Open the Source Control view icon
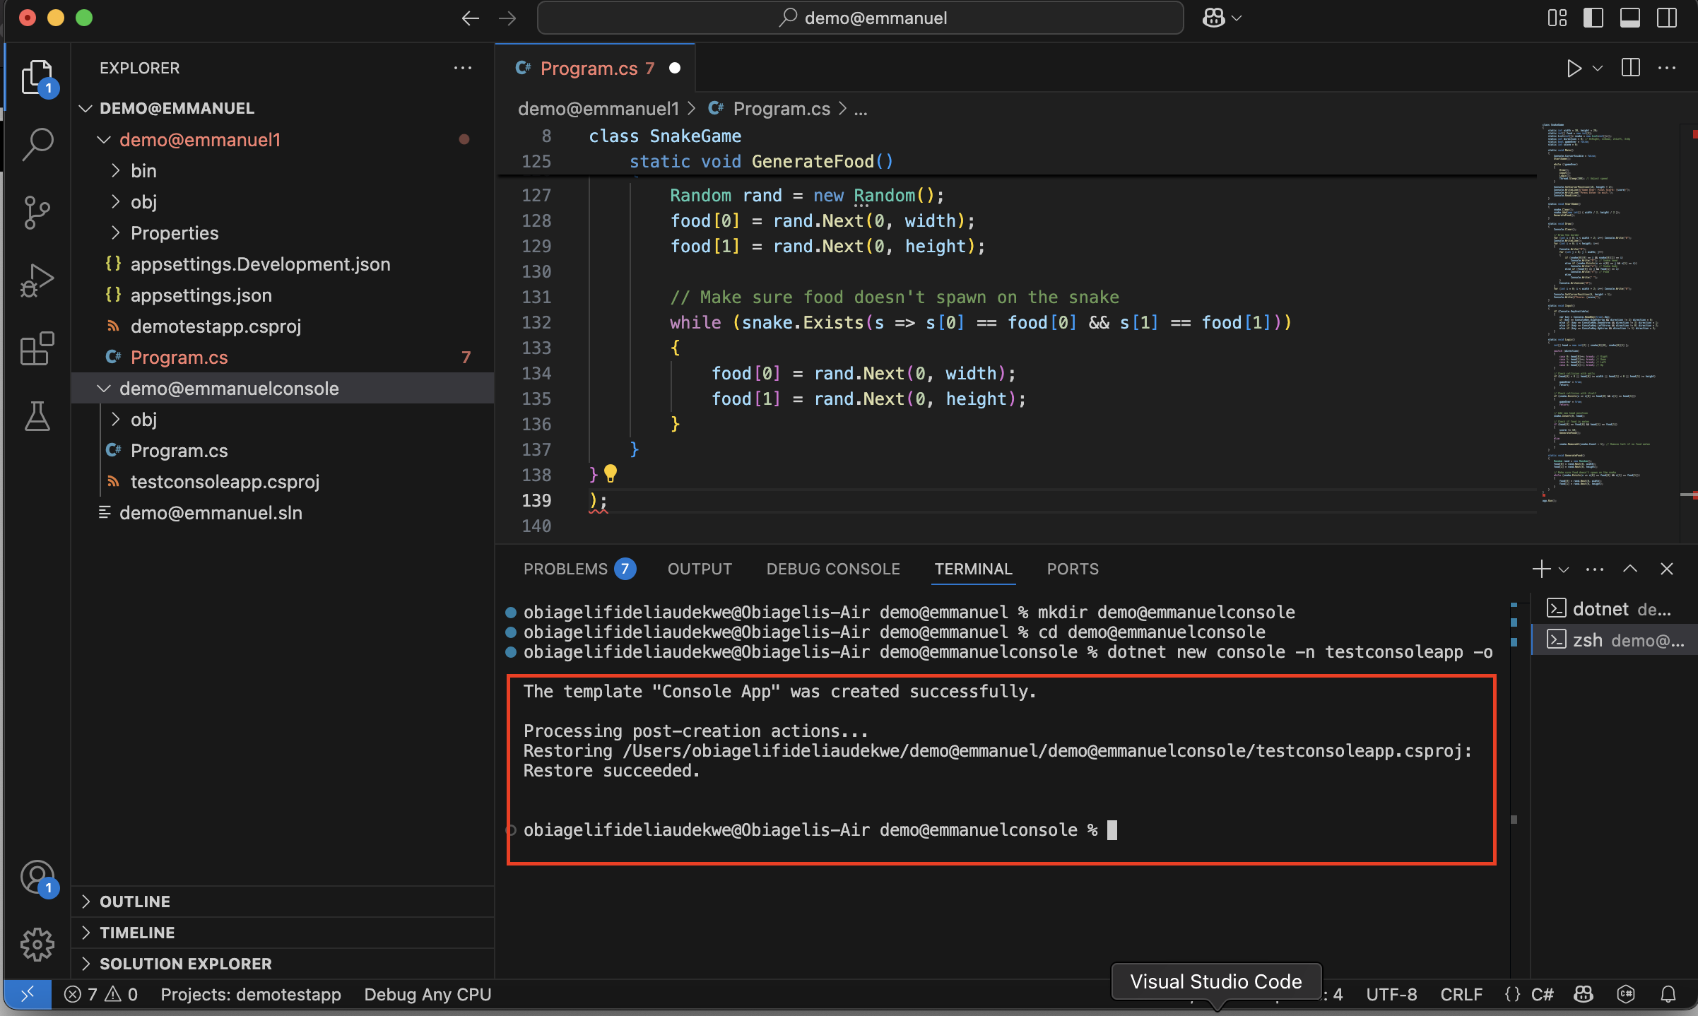 (x=37, y=212)
